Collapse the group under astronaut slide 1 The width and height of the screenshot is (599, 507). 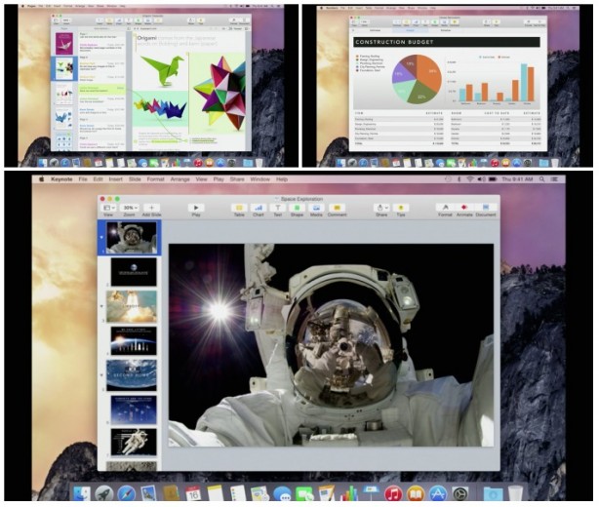pos(101,238)
